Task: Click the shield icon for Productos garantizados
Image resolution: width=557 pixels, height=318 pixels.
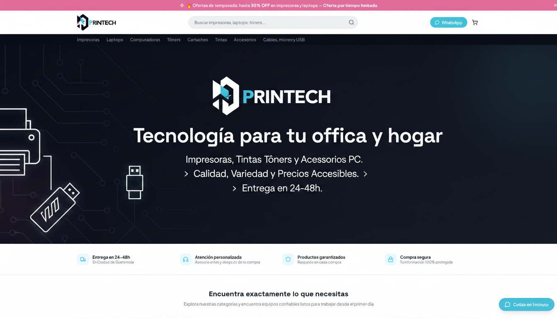Action: [x=288, y=259]
